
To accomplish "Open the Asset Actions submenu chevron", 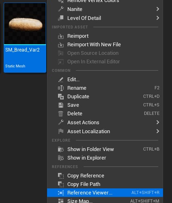I will 157,122.
